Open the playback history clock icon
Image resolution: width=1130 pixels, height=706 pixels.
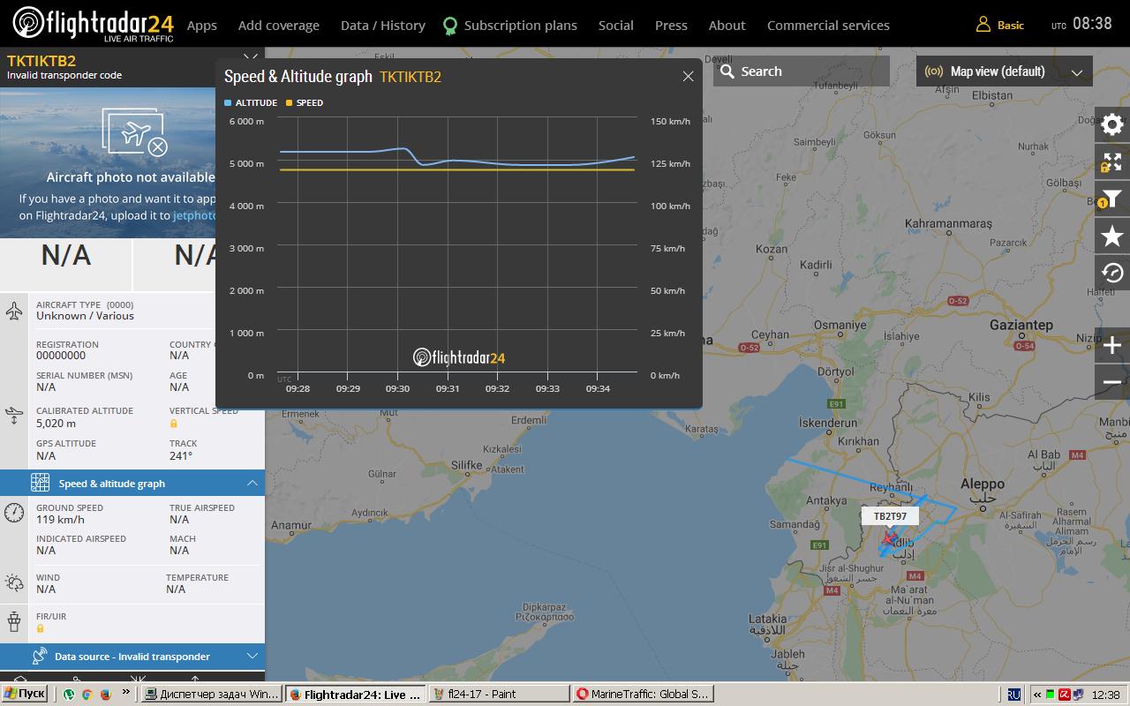(x=1112, y=273)
